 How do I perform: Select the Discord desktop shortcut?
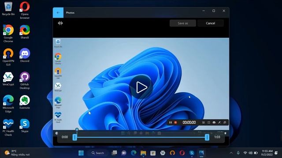point(25,55)
